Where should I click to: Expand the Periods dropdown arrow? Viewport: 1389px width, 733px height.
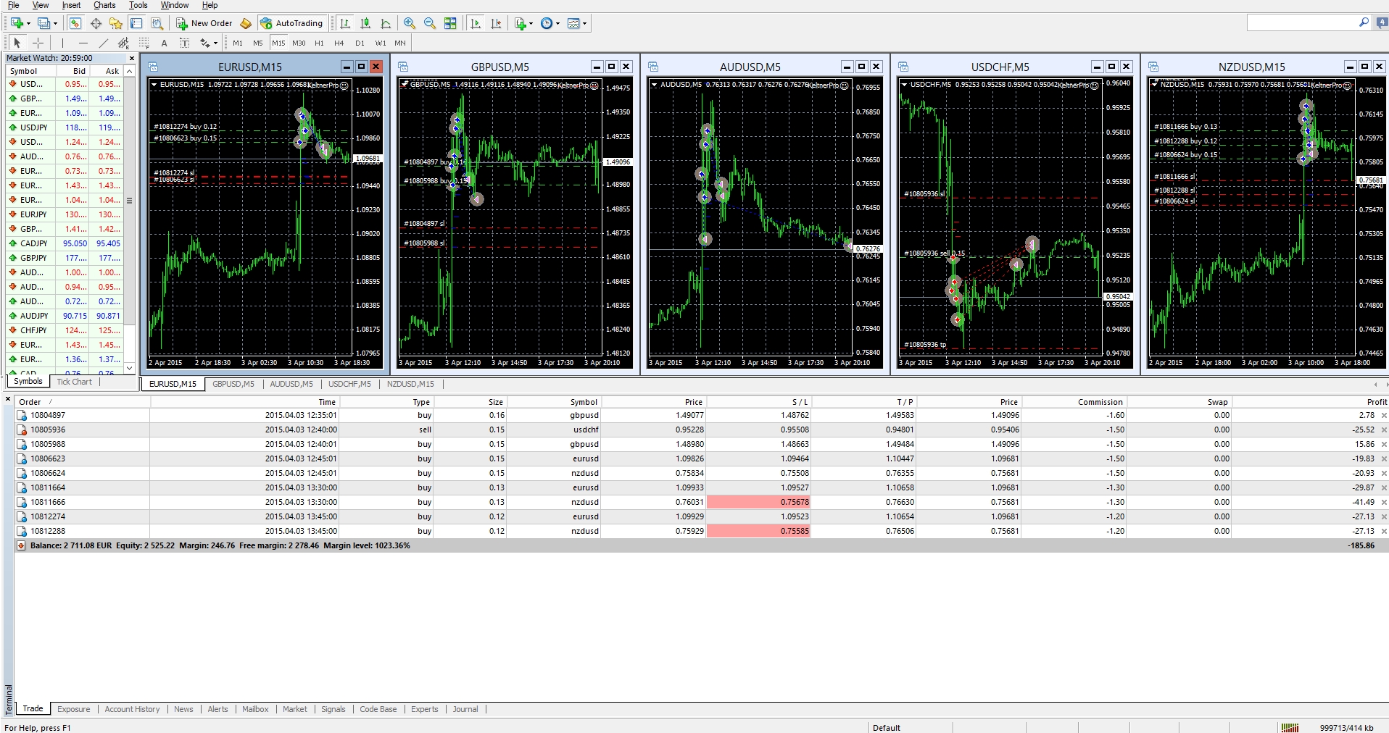coord(558,23)
